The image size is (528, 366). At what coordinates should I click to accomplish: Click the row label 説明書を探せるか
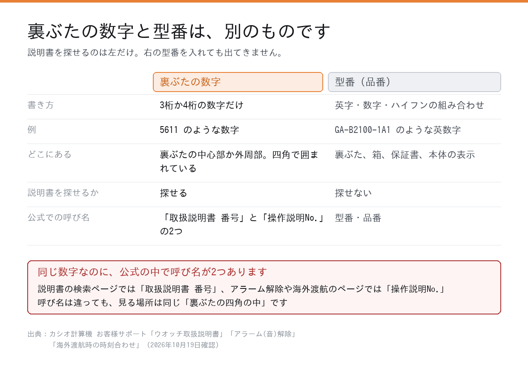click(x=63, y=193)
